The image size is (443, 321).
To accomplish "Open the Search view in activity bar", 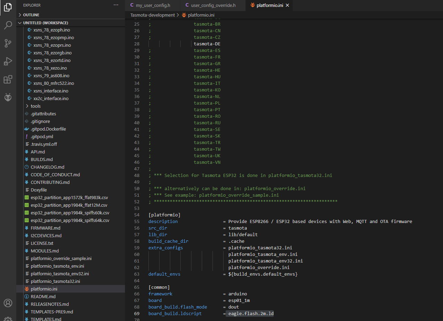I will coord(8,25).
